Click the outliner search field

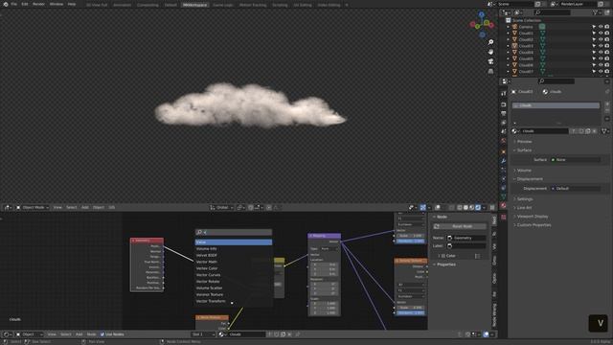(552, 12)
